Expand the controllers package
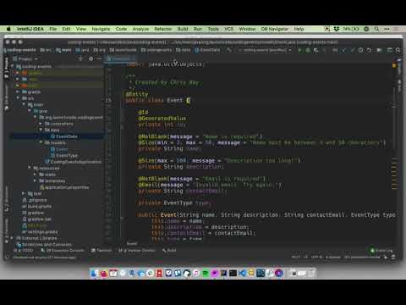This screenshot has height=305, width=406. tap(41, 124)
